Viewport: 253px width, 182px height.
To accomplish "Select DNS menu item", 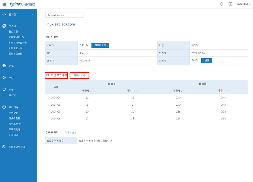I will point(11,66).
